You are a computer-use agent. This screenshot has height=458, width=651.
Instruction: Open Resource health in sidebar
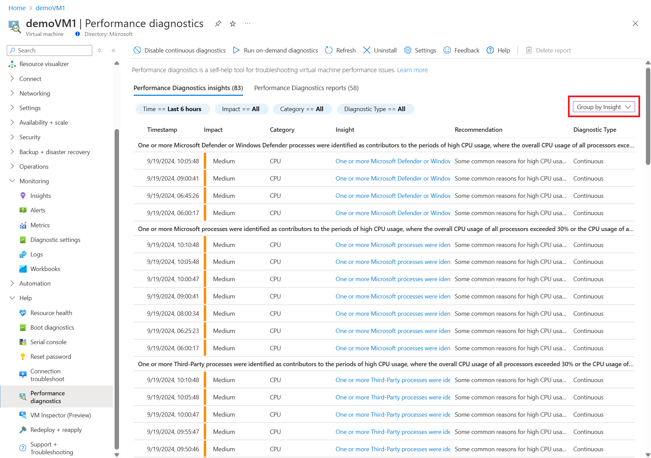point(51,313)
